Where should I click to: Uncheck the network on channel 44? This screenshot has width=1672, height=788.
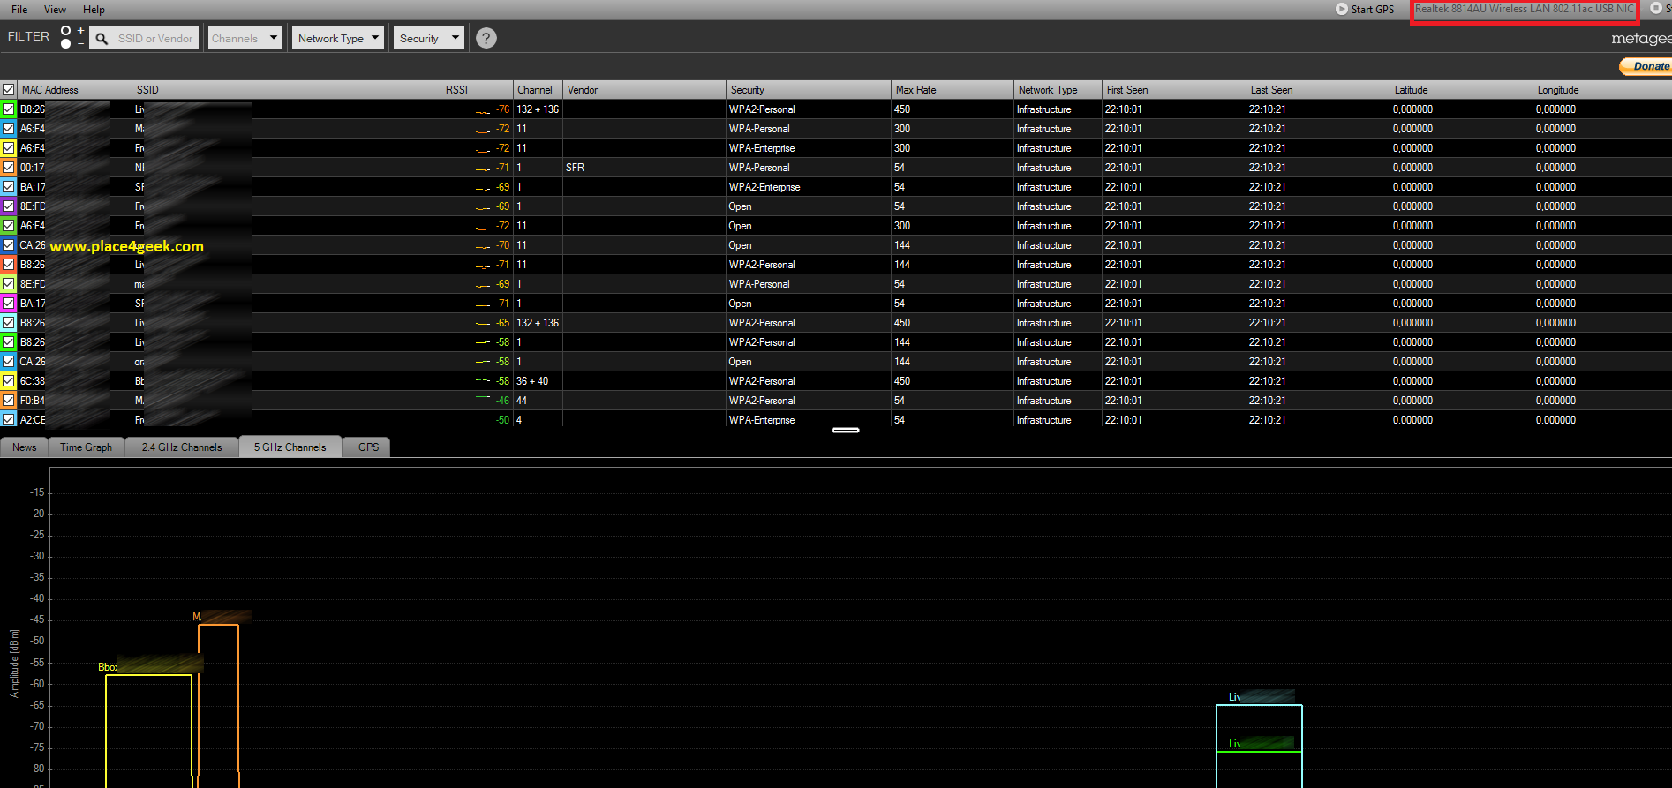click(x=9, y=401)
